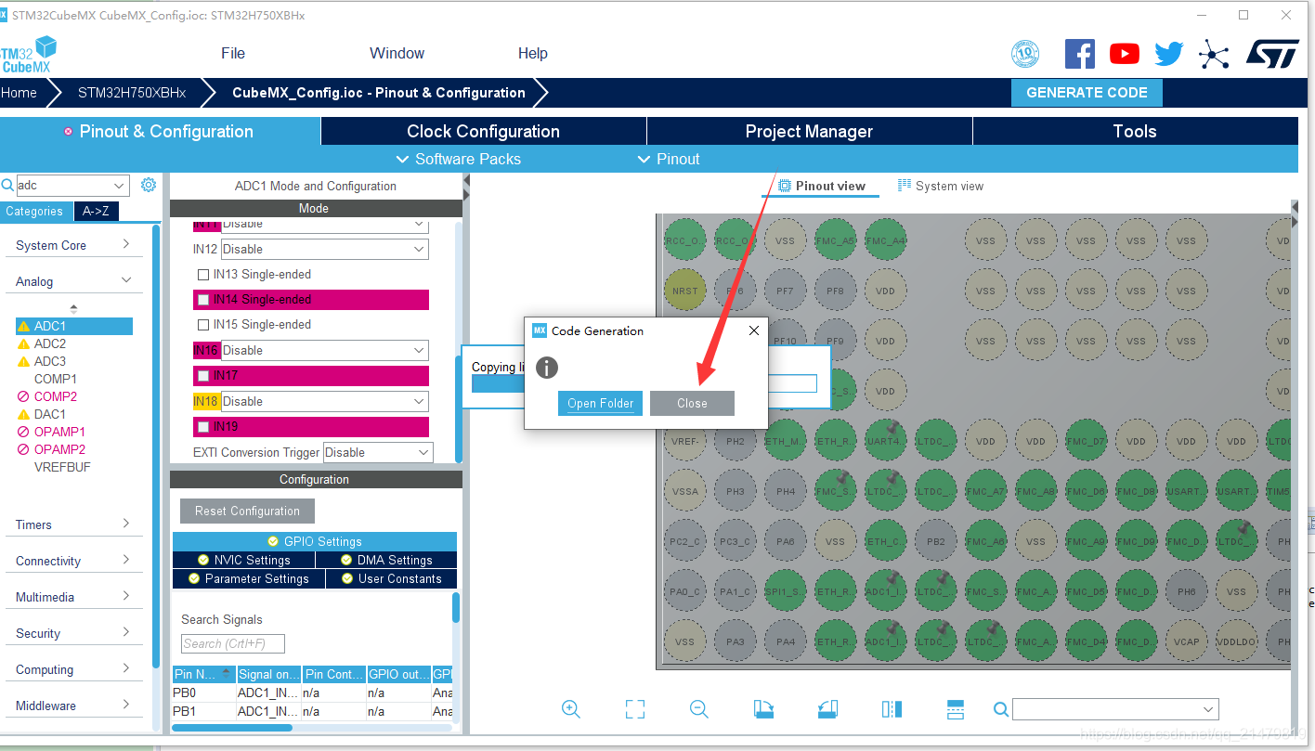Zoom in on the pinout view
This screenshot has width=1315, height=751.
(571, 709)
